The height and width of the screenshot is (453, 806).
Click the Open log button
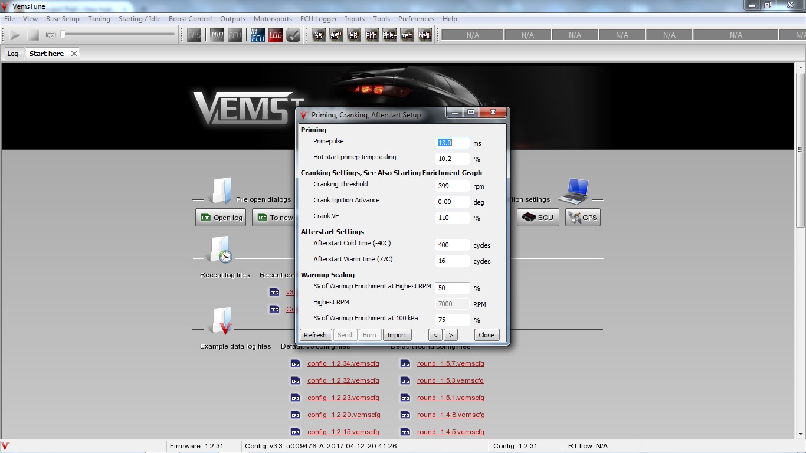221,218
